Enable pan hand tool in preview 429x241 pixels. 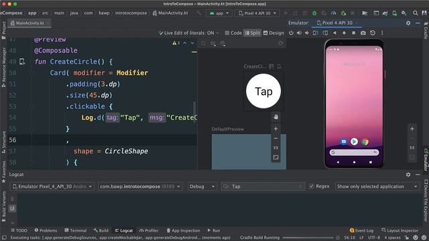coord(275,117)
